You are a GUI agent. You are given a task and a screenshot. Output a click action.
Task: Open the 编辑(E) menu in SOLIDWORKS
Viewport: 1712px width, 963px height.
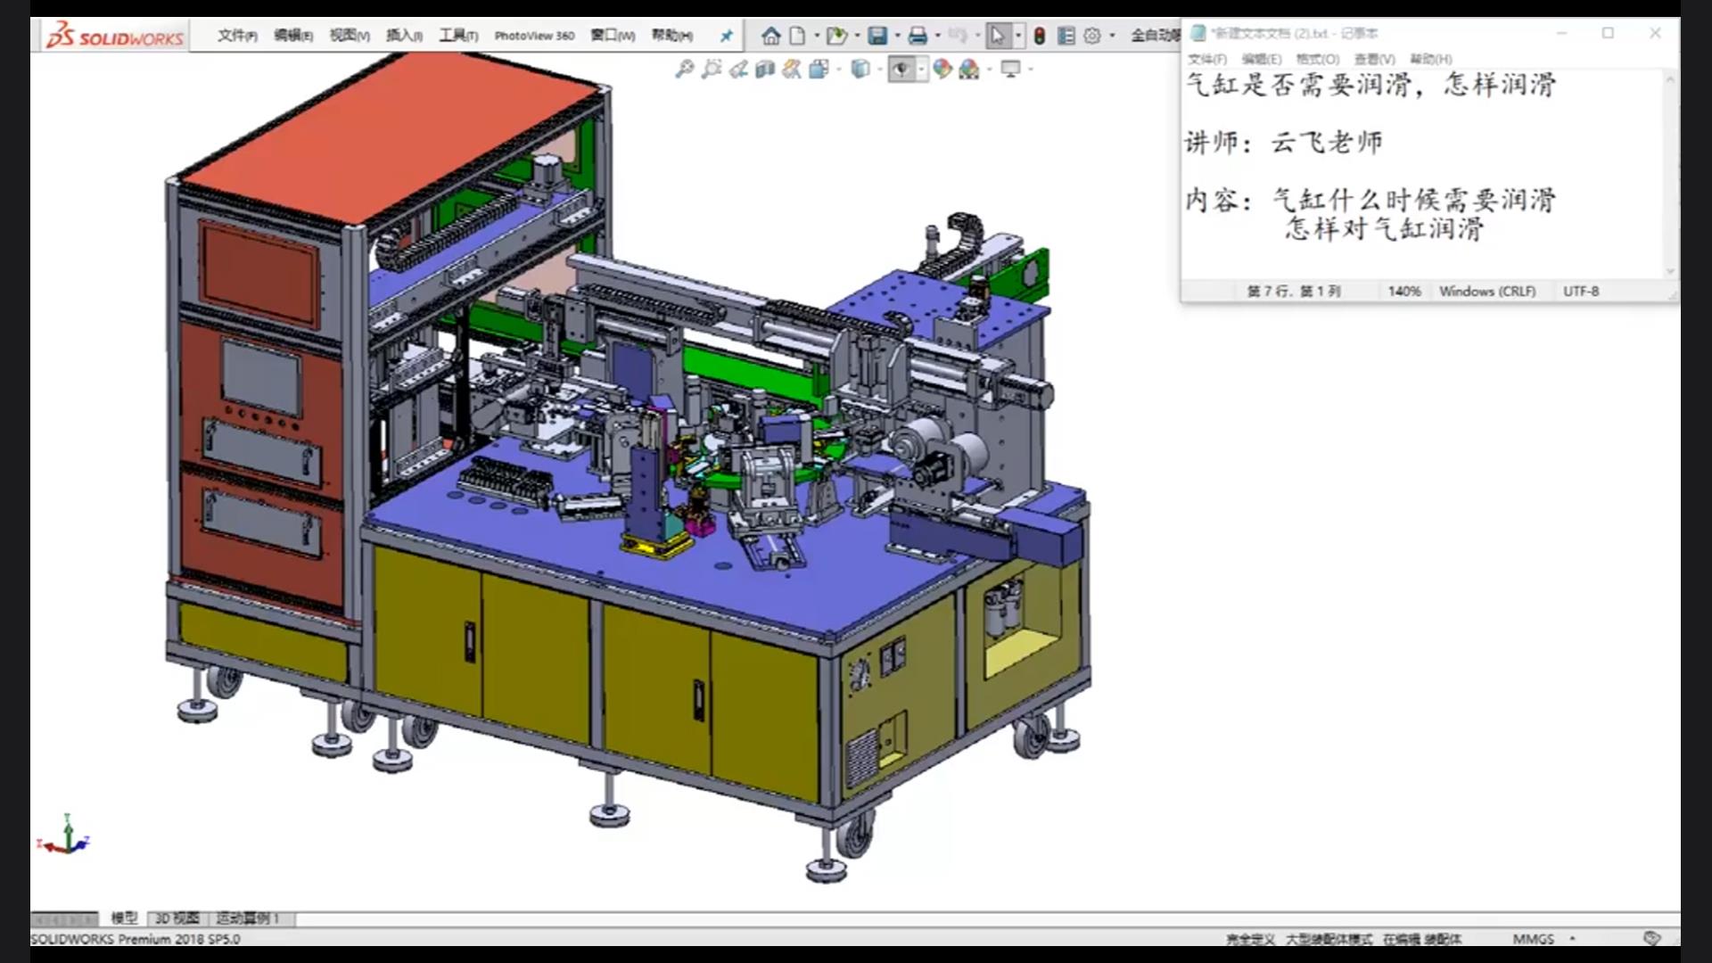click(293, 36)
